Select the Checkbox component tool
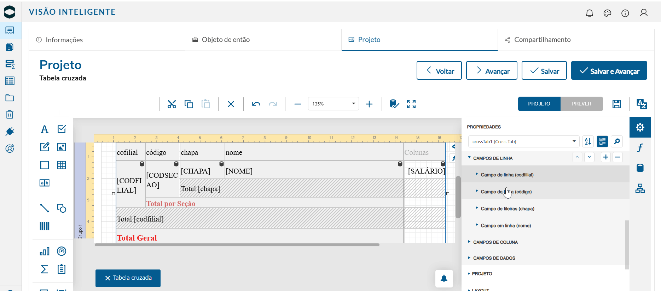 click(62, 129)
